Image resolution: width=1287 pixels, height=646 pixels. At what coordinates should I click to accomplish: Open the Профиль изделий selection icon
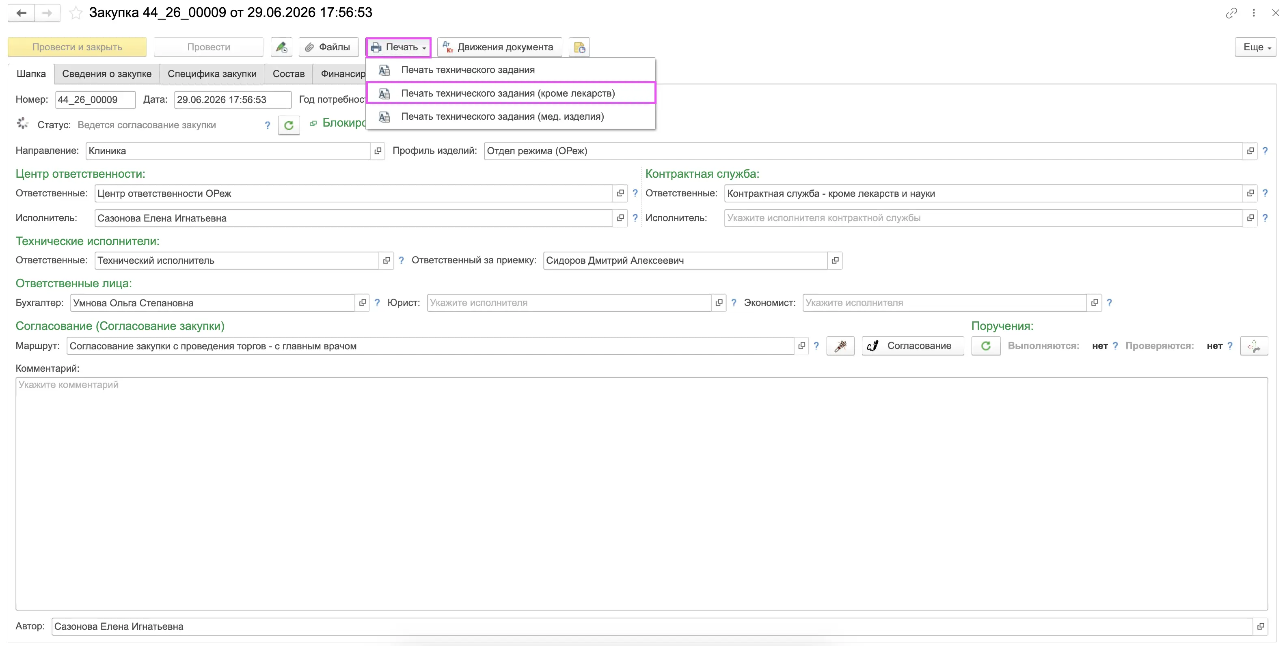(x=1250, y=151)
